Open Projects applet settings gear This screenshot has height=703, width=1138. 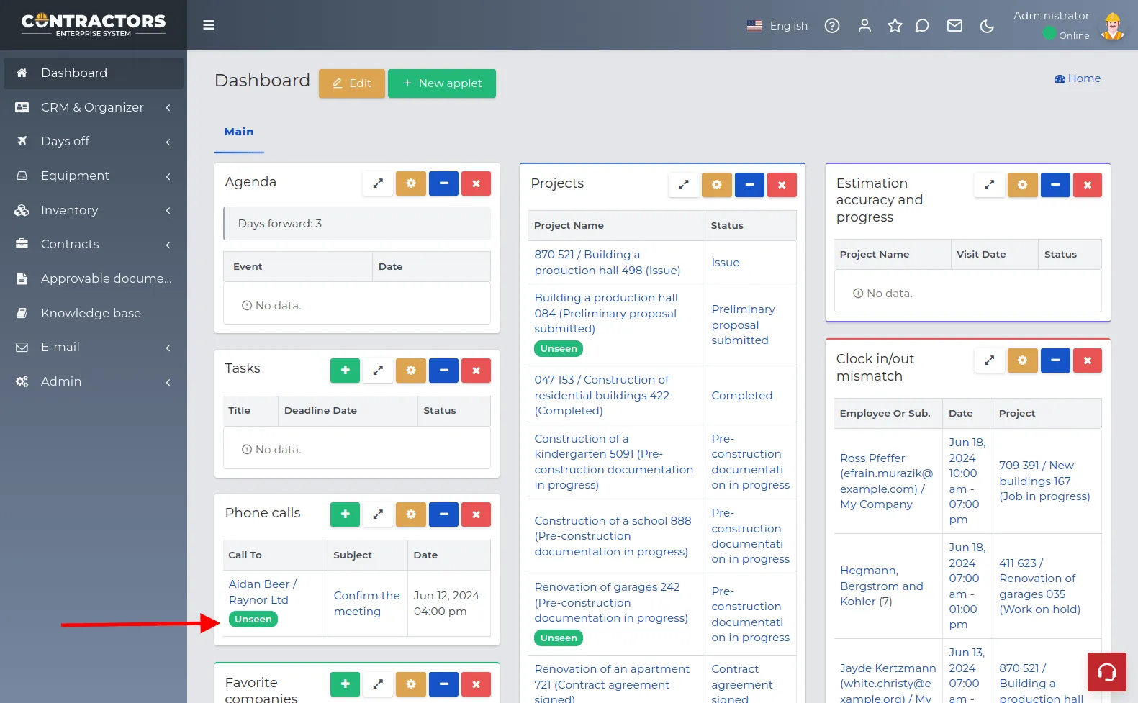(717, 185)
